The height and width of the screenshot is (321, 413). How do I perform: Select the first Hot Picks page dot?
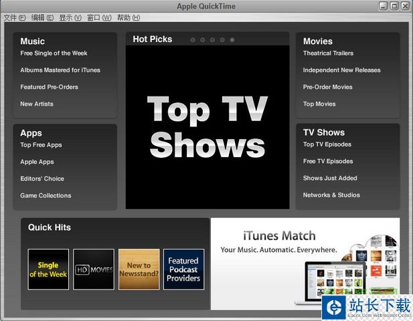pos(193,40)
